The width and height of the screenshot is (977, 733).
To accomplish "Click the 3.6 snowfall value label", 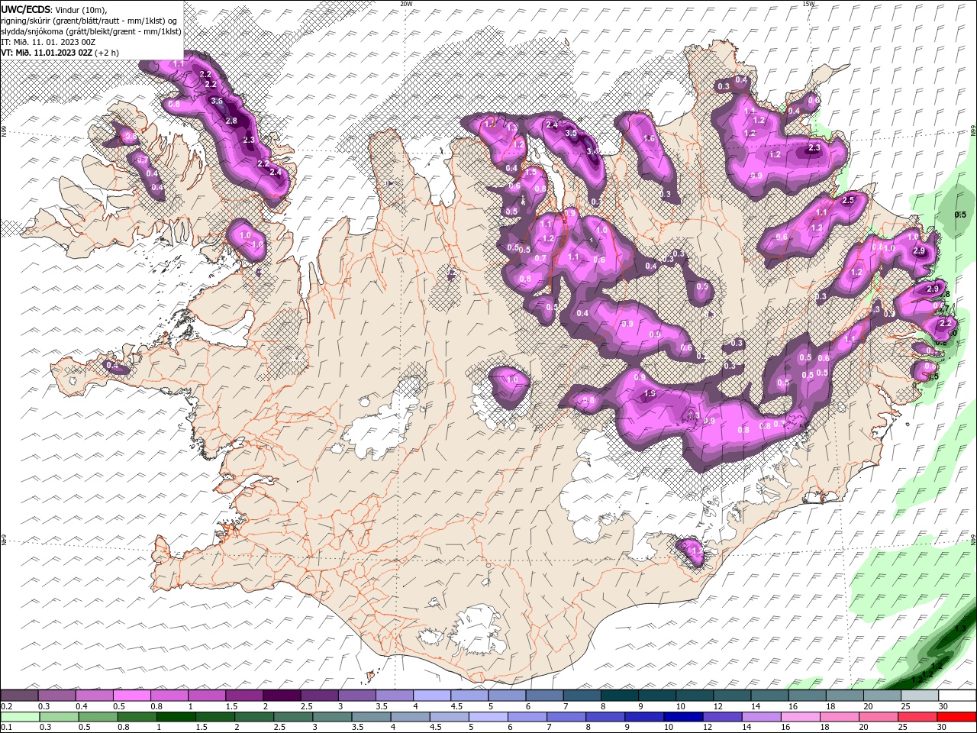I will point(216,101).
